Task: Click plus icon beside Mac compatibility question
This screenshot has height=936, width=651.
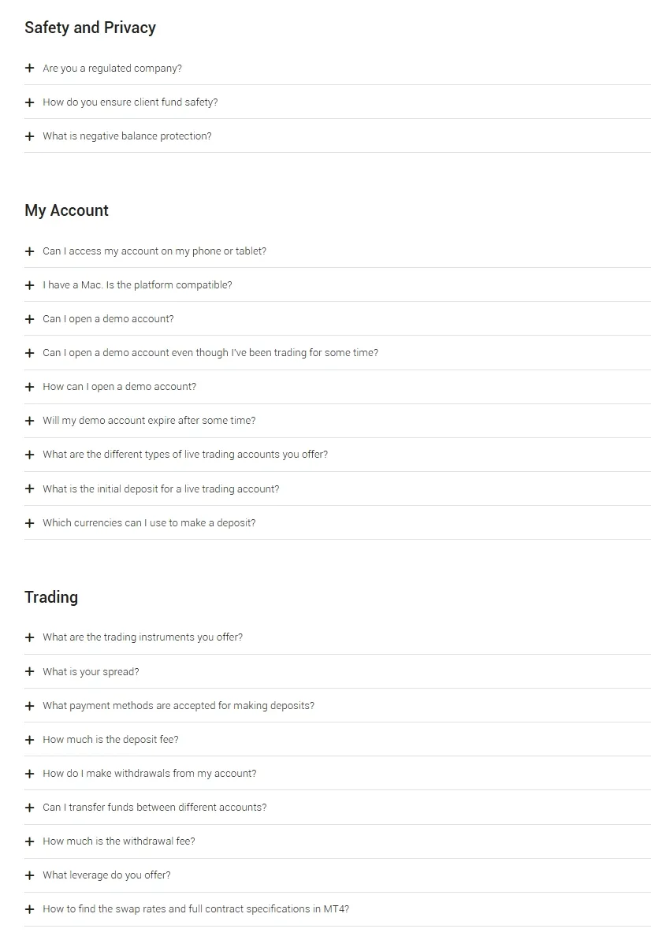Action: (29, 285)
